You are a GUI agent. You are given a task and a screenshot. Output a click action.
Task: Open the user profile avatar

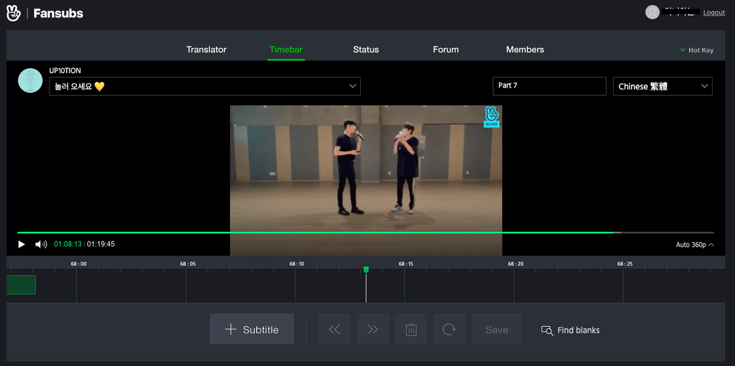(652, 12)
